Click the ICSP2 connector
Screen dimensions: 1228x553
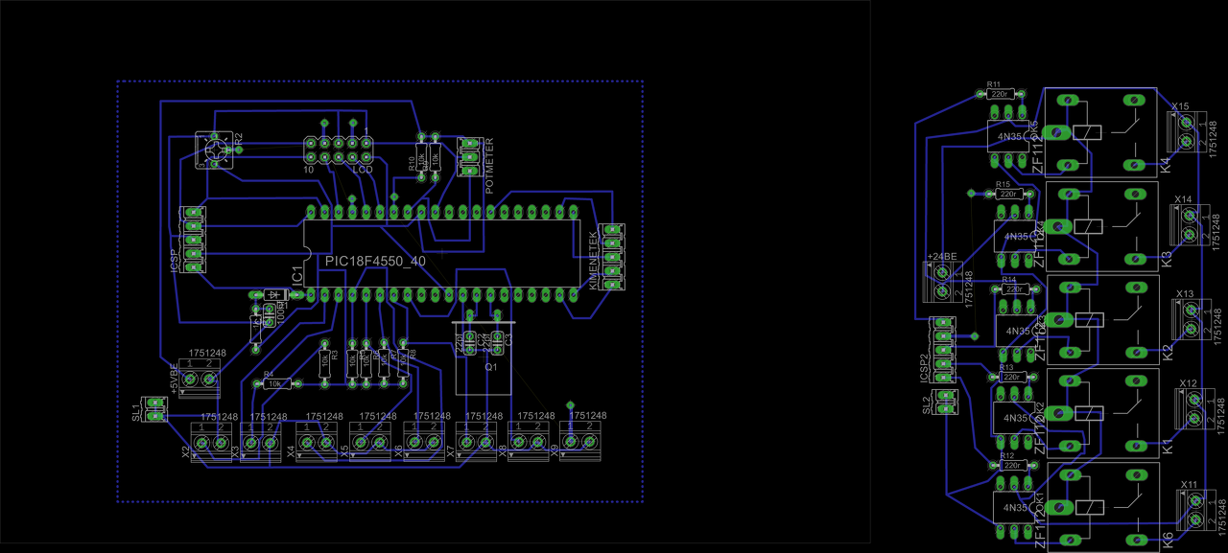tap(942, 350)
